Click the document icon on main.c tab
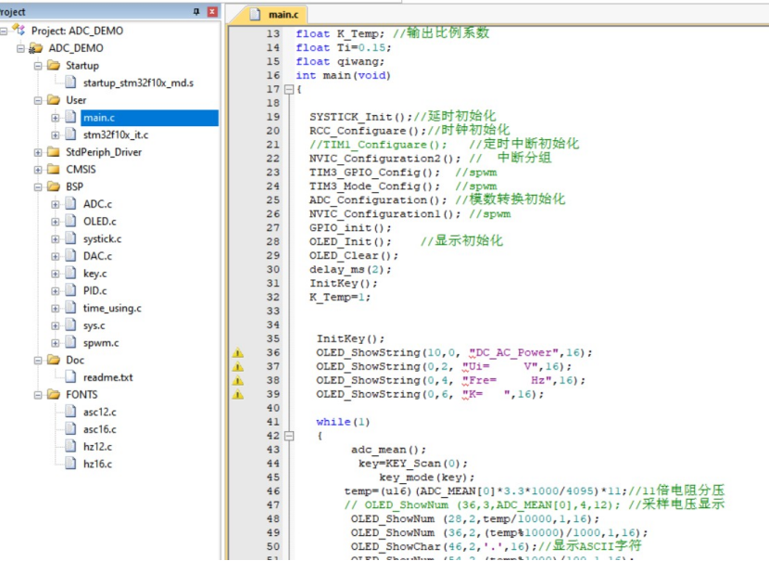 pyautogui.click(x=255, y=14)
